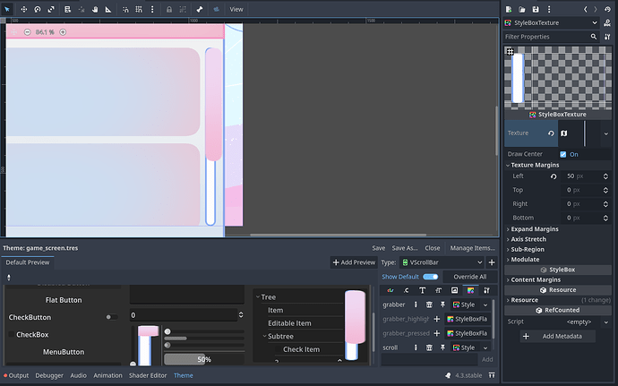Toggle the CheckButton switch in preview
This screenshot has width=618, height=386.
[x=112, y=317]
